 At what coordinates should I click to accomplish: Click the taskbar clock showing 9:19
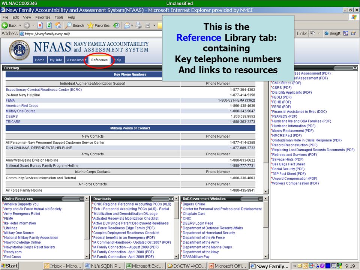pyautogui.click(x=350, y=266)
